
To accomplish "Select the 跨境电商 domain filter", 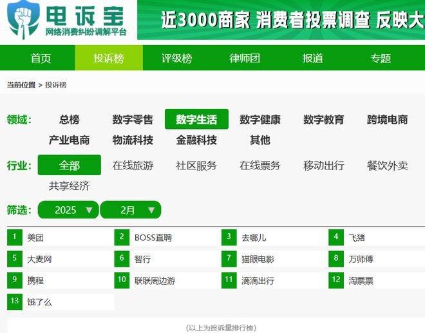I will click(387, 119).
